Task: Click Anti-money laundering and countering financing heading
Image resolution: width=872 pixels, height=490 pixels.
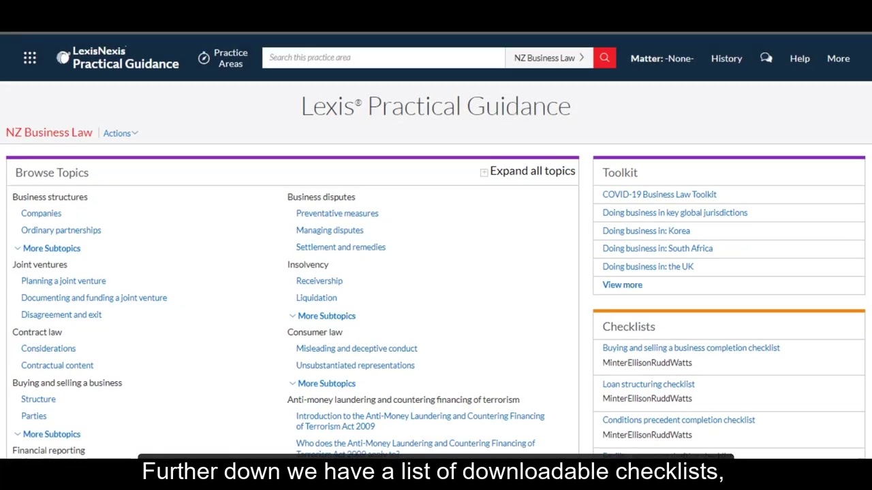Action: [403, 399]
